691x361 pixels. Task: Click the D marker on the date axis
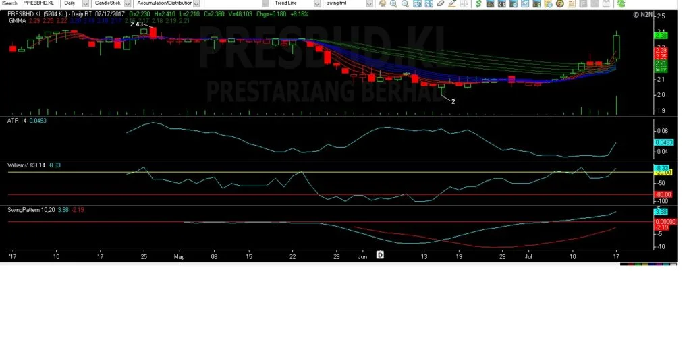tap(380, 255)
